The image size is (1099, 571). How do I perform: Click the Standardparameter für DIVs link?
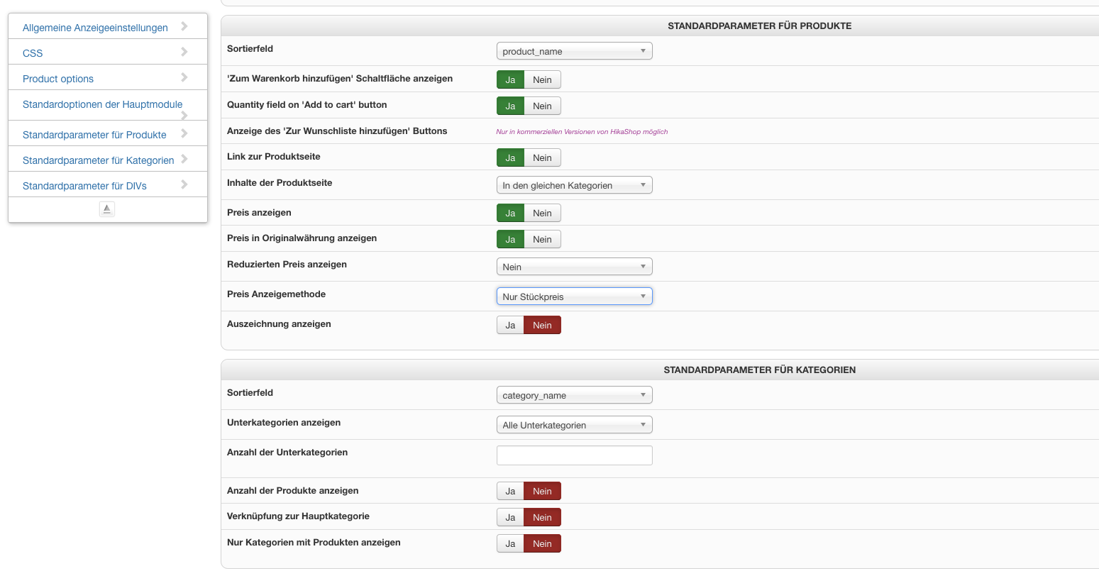84,186
